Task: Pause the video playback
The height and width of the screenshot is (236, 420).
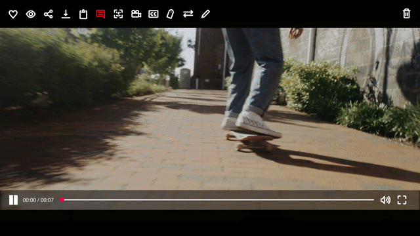Action: [x=13, y=200]
